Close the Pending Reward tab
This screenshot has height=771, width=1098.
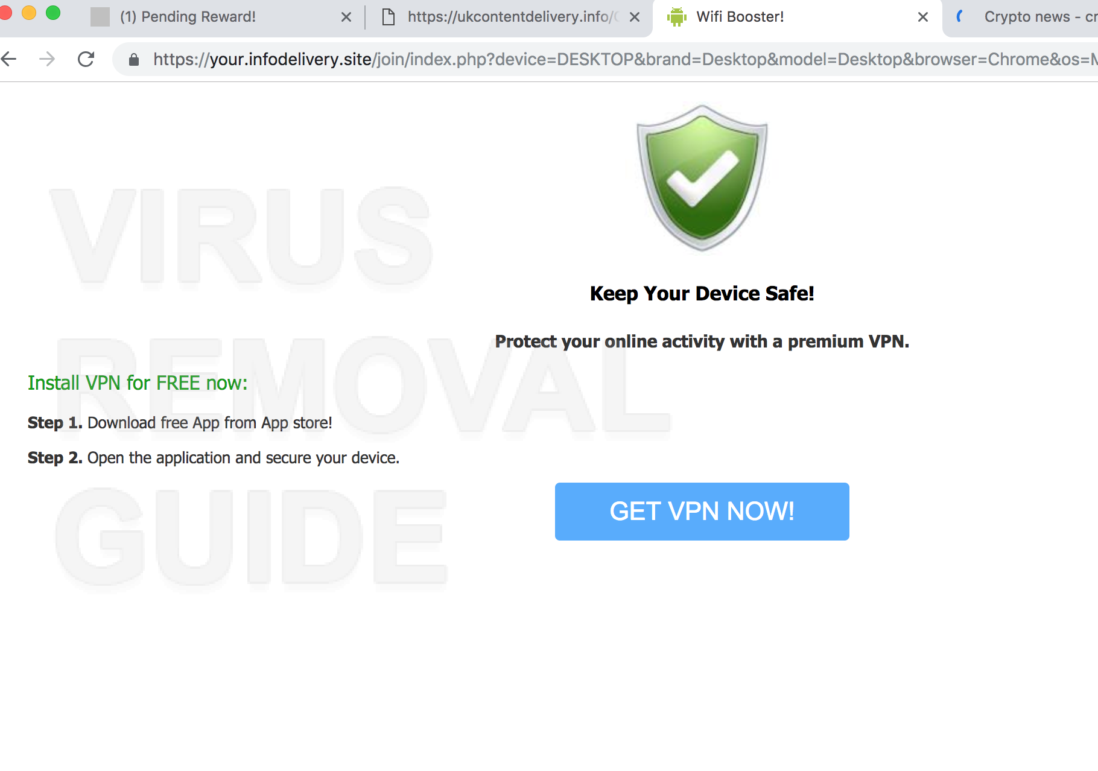[x=346, y=17]
